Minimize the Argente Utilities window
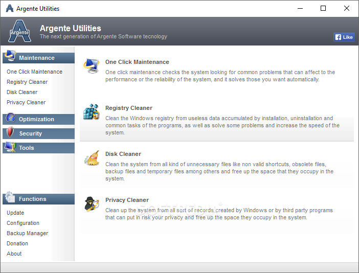This screenshot has width=359, height=273. [300, 9]
